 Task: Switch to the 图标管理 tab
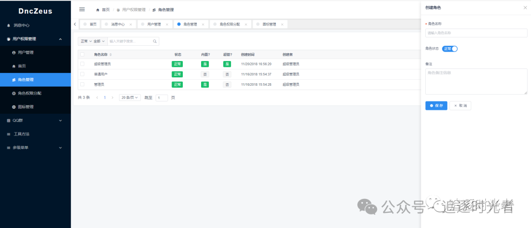point(269,25)
